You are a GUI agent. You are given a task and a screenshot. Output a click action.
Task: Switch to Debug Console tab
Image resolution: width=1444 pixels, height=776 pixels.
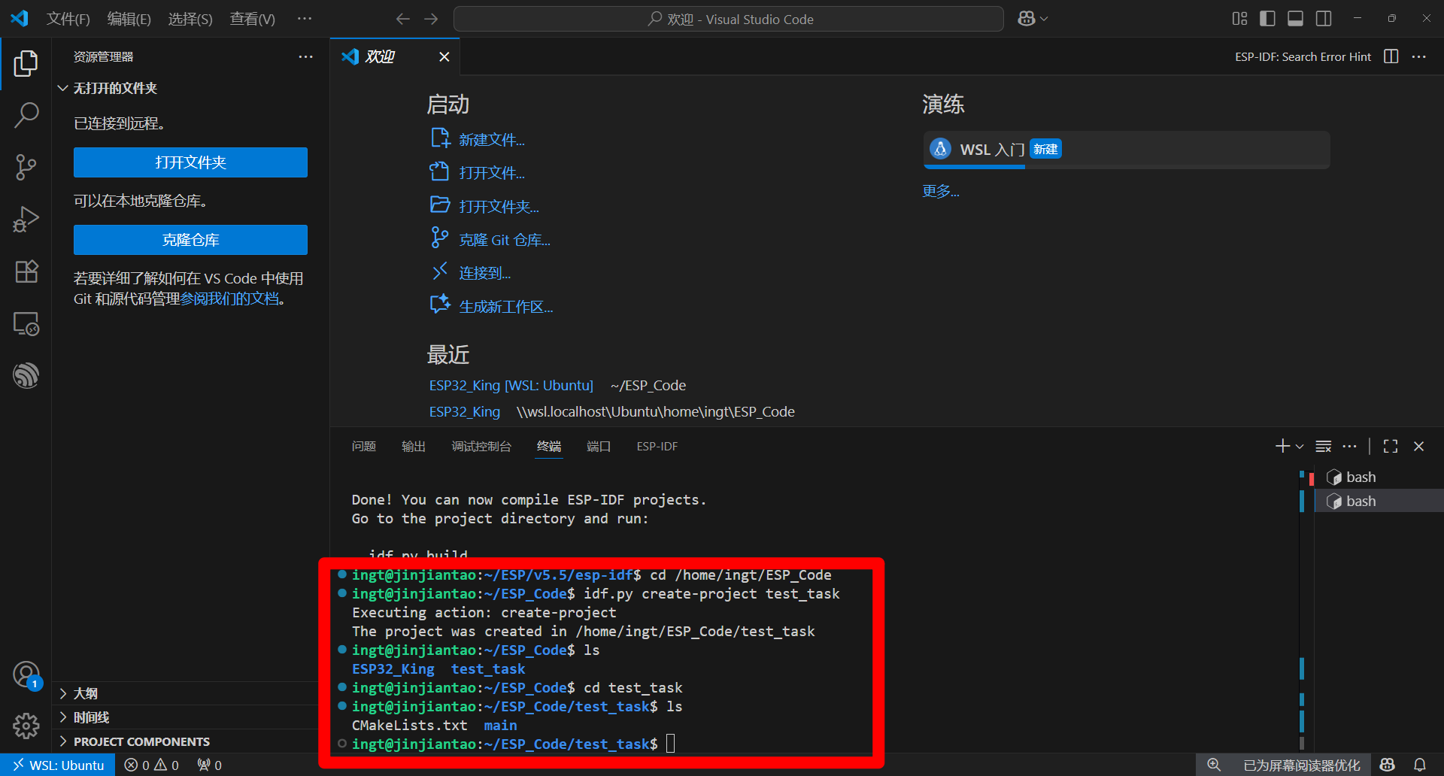coord(481,446)
